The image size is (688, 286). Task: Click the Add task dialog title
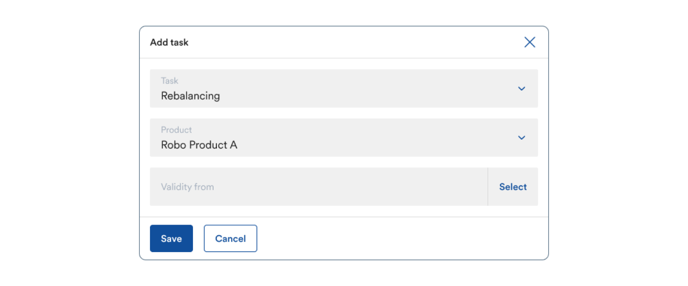coord(169,42)
